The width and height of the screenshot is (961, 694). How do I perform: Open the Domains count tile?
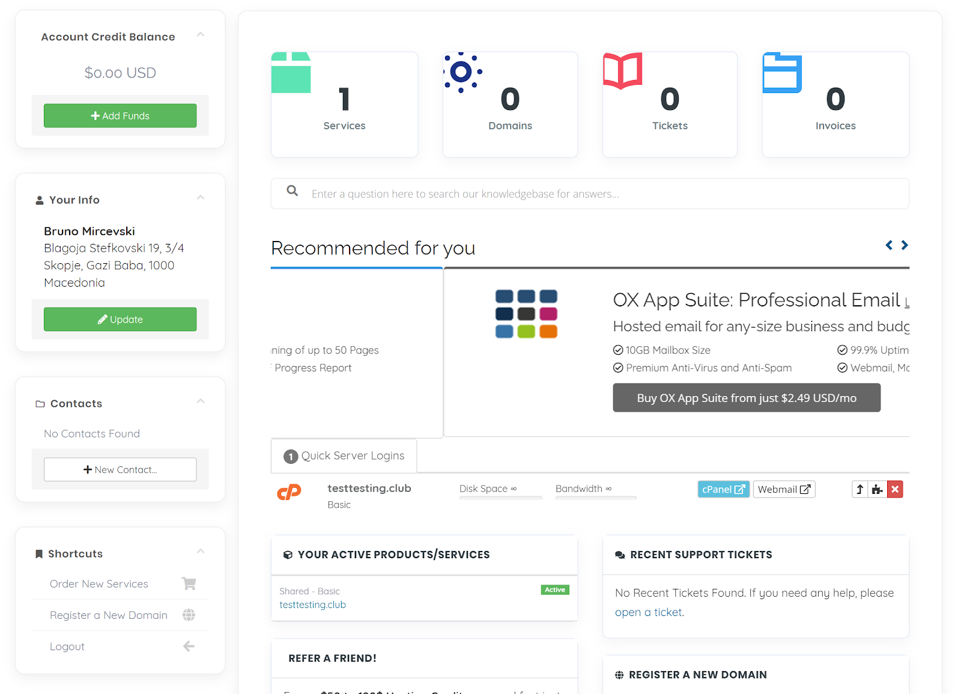[510, 105]
